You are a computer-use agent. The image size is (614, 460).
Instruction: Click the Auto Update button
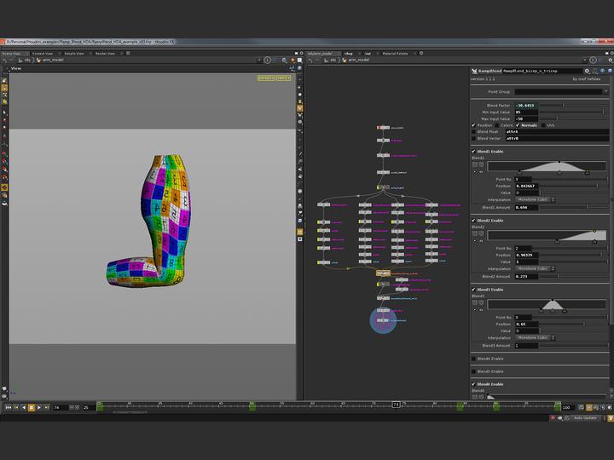584,418
